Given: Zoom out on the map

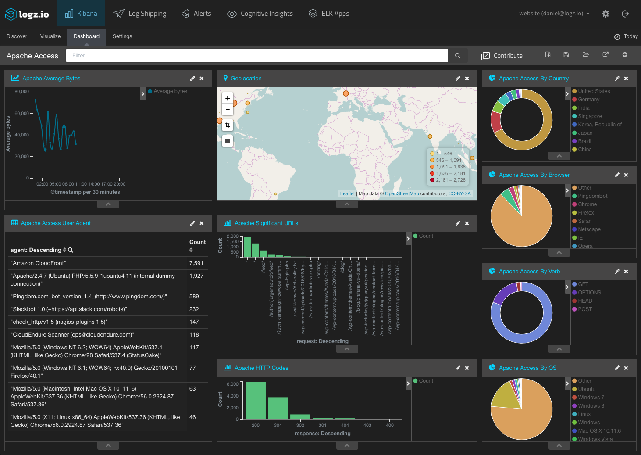Looking at the screenshot, I should pos(228,110).
